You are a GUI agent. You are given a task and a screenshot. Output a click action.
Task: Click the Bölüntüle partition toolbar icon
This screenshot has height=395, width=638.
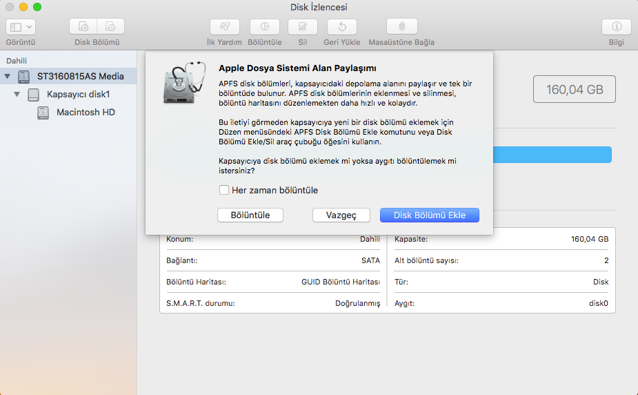[264, 27]
